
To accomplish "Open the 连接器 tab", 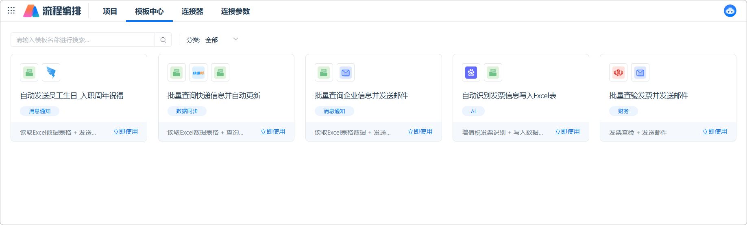I will [x=192, y=11].
